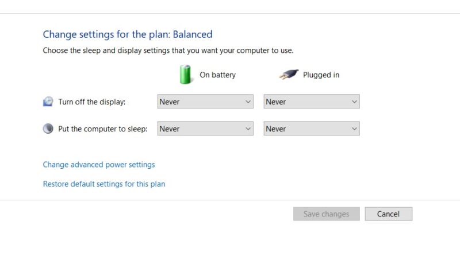Viewport: 460px width, 260px height.
Task: Click the "Choose the sleep and display settings" description
Action: [x=168, y=51]
